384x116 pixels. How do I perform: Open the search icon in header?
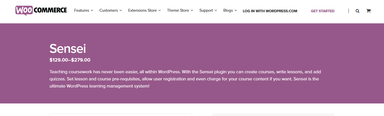[357, 11]
